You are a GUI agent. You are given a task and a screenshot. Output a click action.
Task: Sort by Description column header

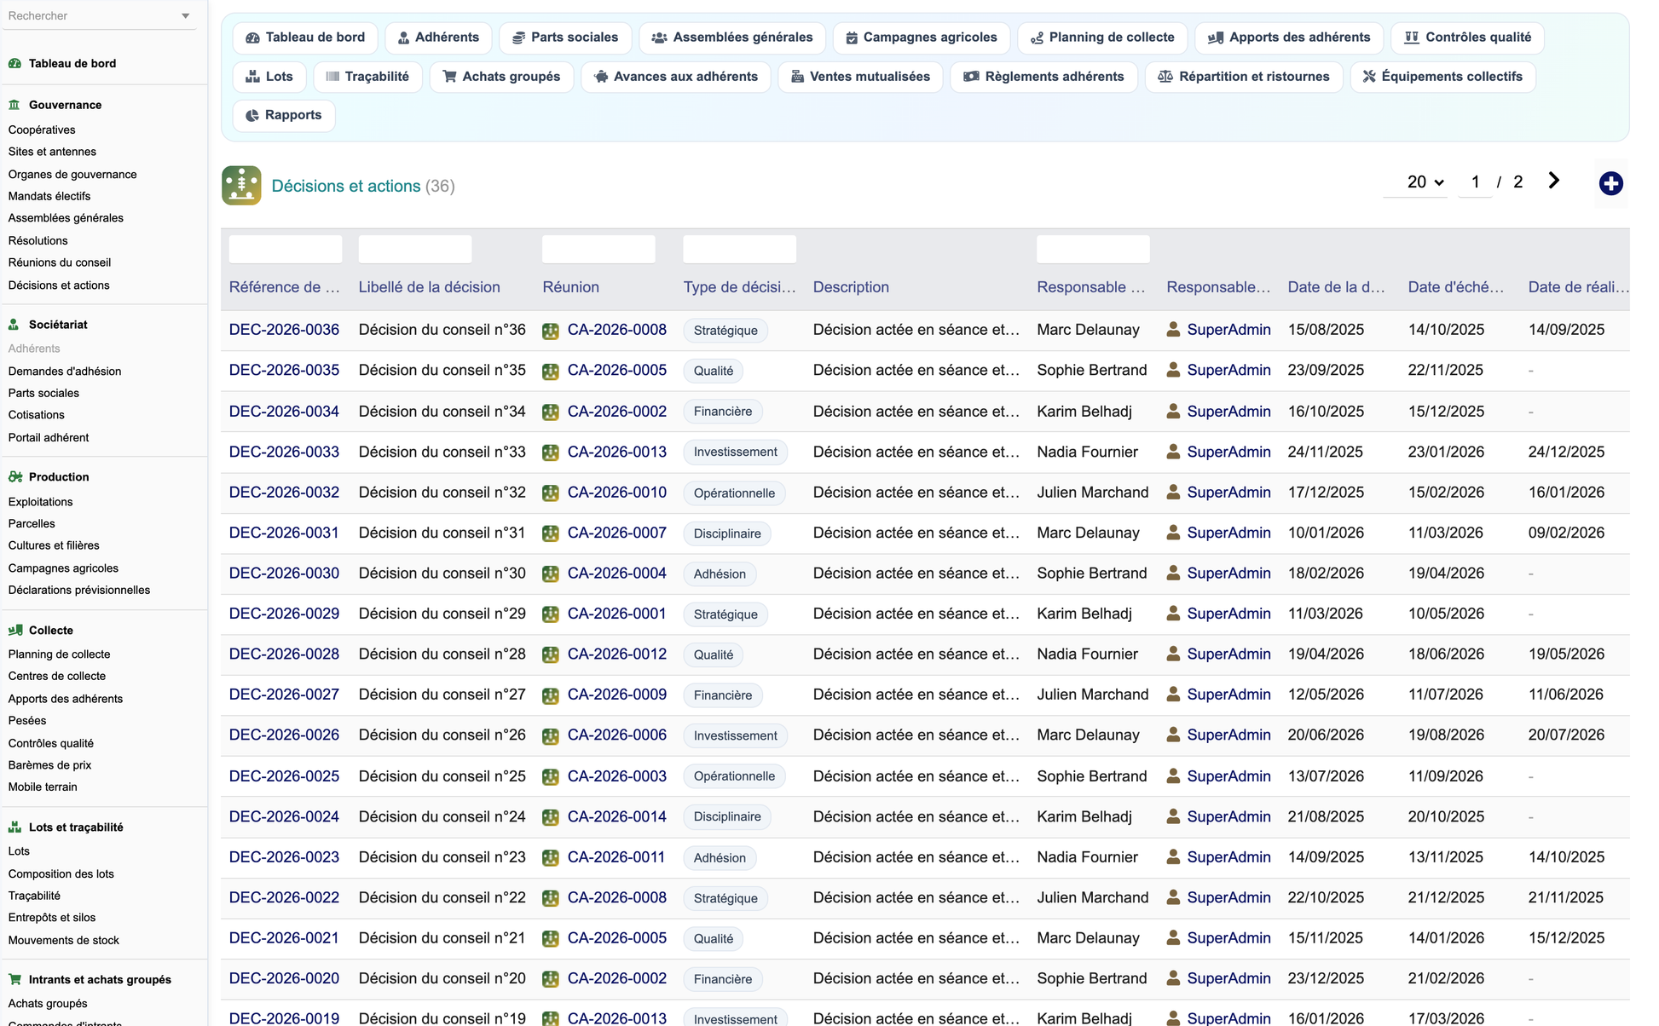(851, 287)
